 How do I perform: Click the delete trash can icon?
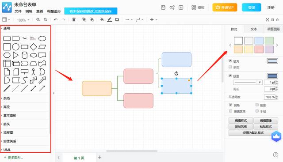[x=74, y=19]
